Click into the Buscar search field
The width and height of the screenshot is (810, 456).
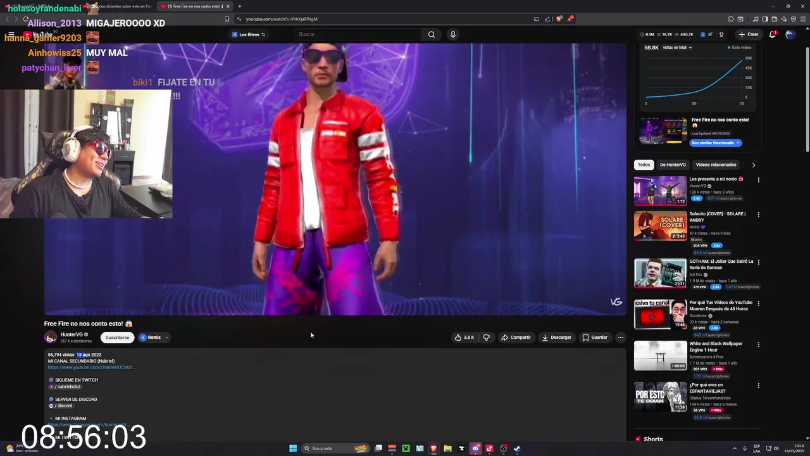pyautogui.click(x=358, y=34)
